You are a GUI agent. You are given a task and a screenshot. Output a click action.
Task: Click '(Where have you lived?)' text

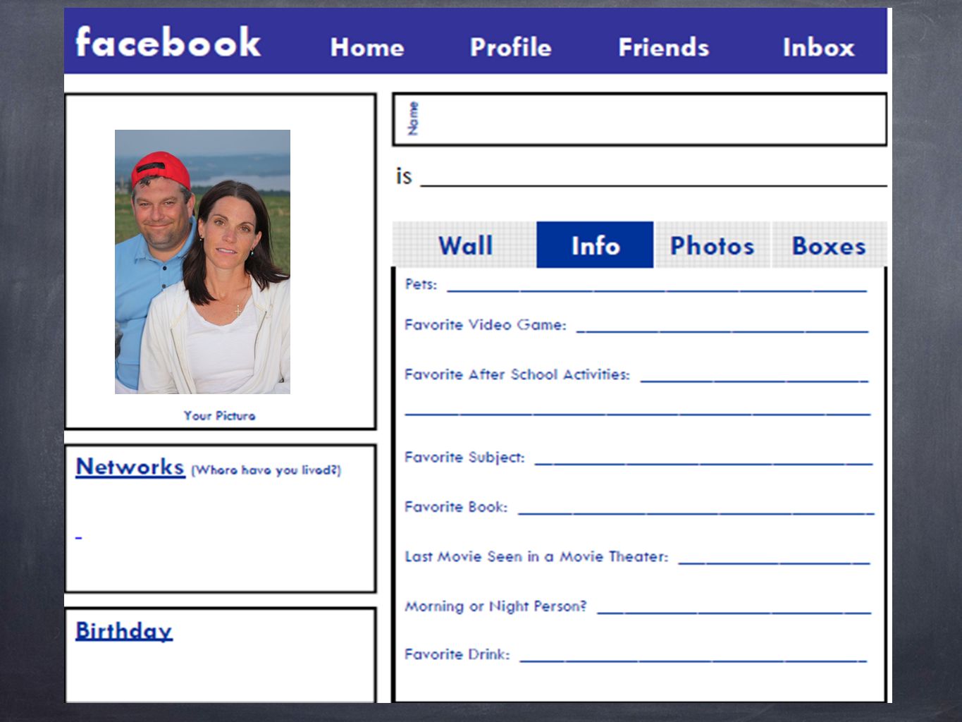pos(266,470)
